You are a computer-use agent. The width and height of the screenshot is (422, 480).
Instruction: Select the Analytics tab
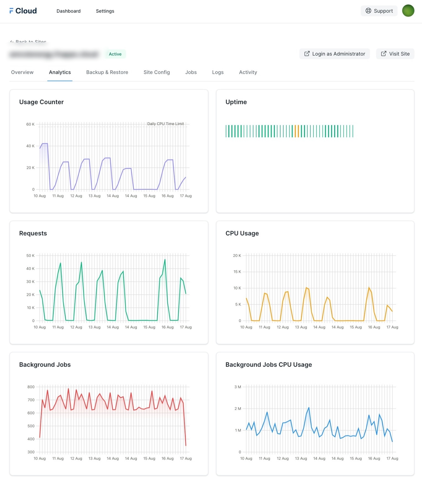pyautogui.click(x=60, y=72)
